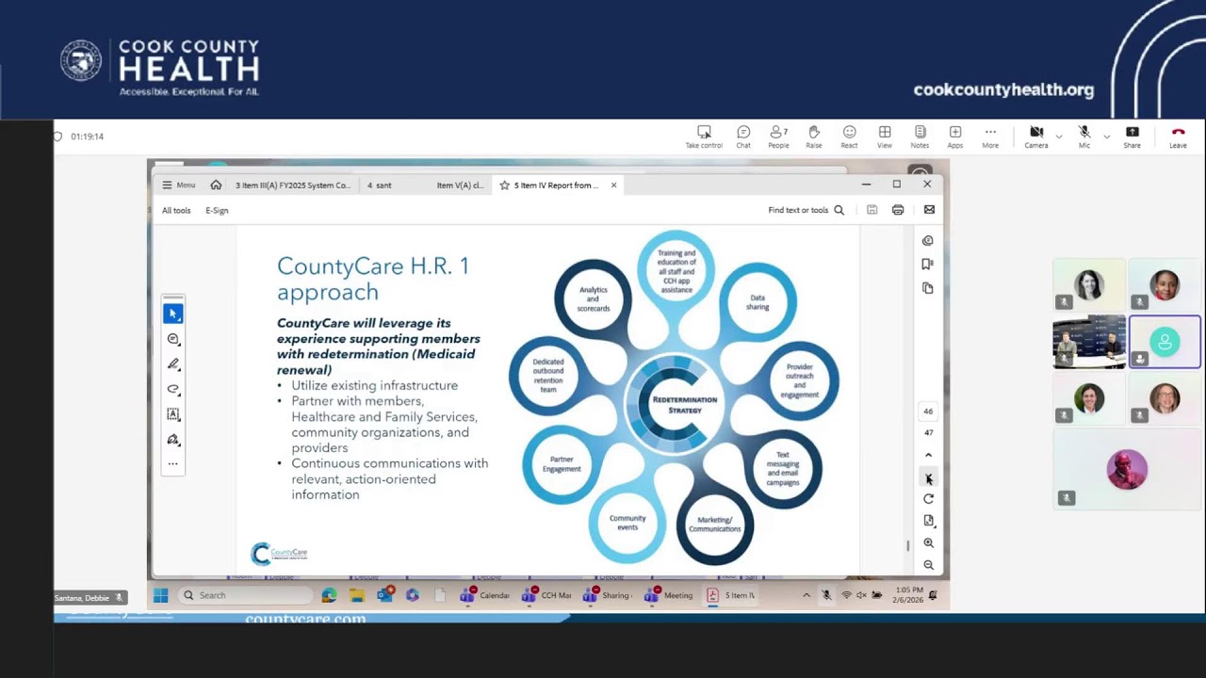Open the React emoji options
The image size is (1206, 678).
849,137
